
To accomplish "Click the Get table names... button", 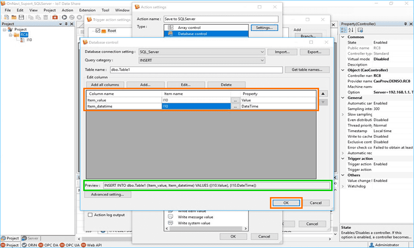I will point(307,70).
